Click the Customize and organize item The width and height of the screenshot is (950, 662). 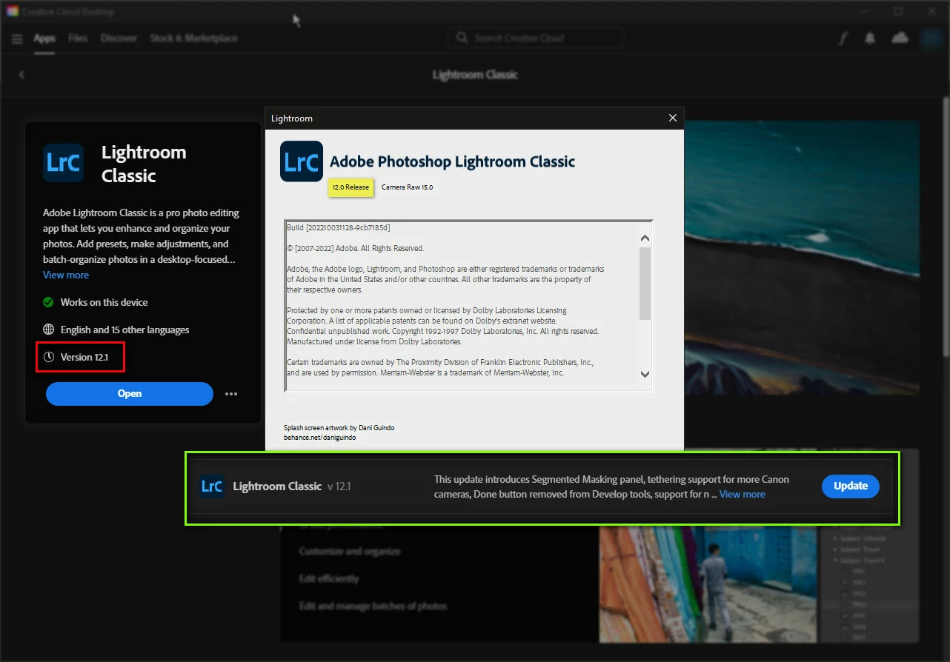(350, 551)
